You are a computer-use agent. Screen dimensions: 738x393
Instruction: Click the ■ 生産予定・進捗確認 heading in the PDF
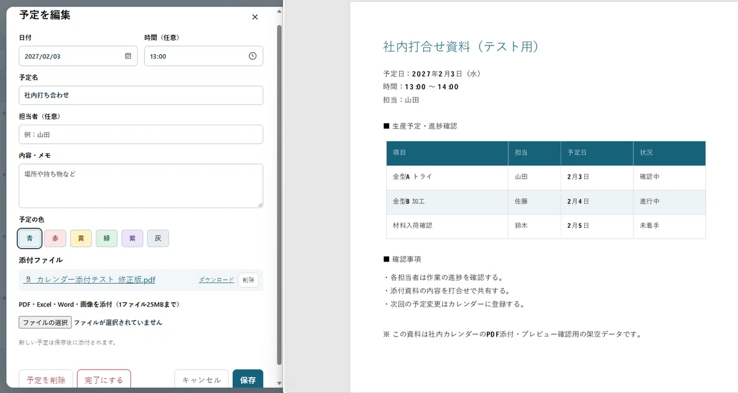[420, 126]
